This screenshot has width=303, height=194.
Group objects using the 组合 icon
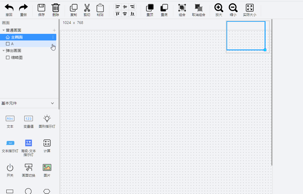point(182,8)
